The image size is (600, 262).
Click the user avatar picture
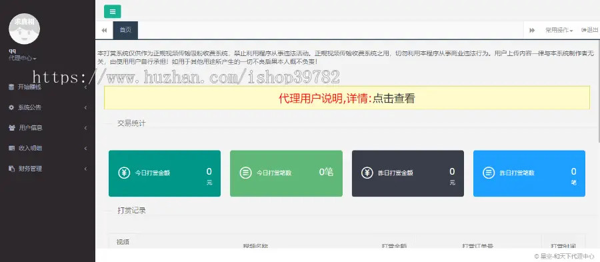click(24, 29)
